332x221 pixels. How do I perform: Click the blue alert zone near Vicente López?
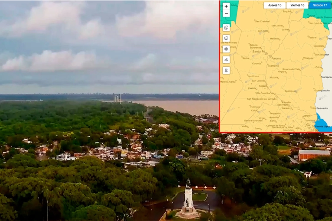[322, 122]
